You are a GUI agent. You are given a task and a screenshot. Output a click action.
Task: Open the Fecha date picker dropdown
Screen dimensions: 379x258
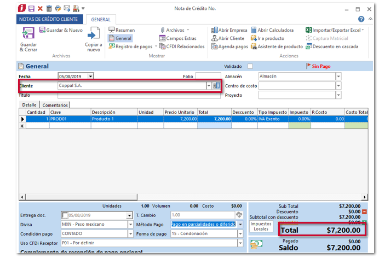[90, 77]
